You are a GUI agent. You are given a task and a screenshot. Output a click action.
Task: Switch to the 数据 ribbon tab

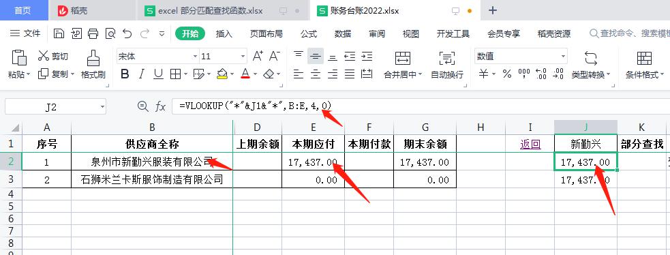tap(343, 33)
